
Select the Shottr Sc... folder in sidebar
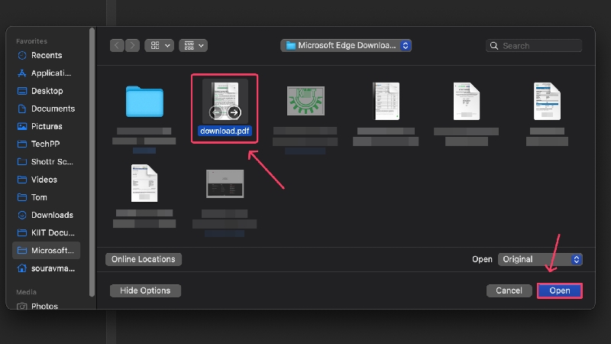(x=46, y=161)
